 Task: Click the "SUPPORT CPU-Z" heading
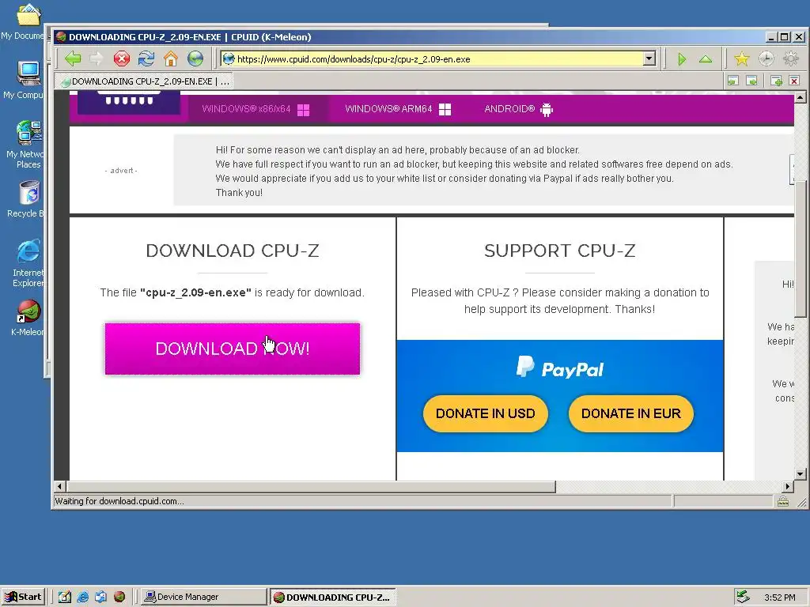560,251
